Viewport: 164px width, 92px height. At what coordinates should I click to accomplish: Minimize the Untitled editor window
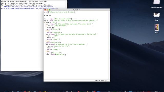tap(47, 10)
